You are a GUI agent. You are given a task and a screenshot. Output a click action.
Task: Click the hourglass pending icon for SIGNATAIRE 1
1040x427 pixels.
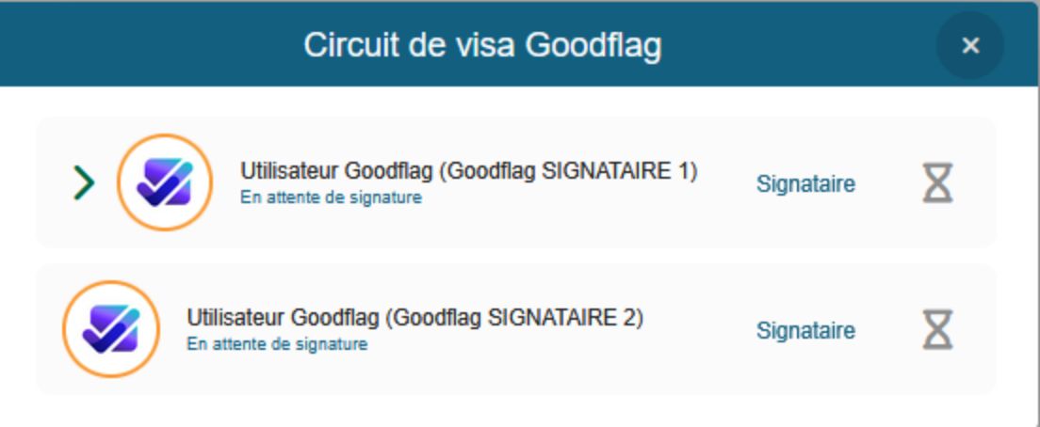(937, 182)
